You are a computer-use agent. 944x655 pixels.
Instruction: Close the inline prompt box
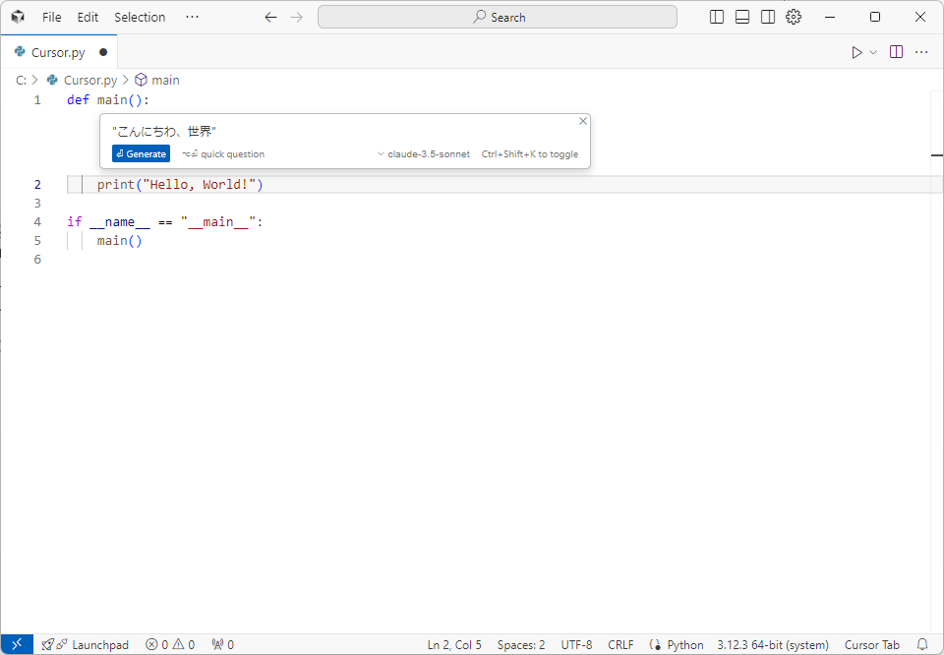583,121
